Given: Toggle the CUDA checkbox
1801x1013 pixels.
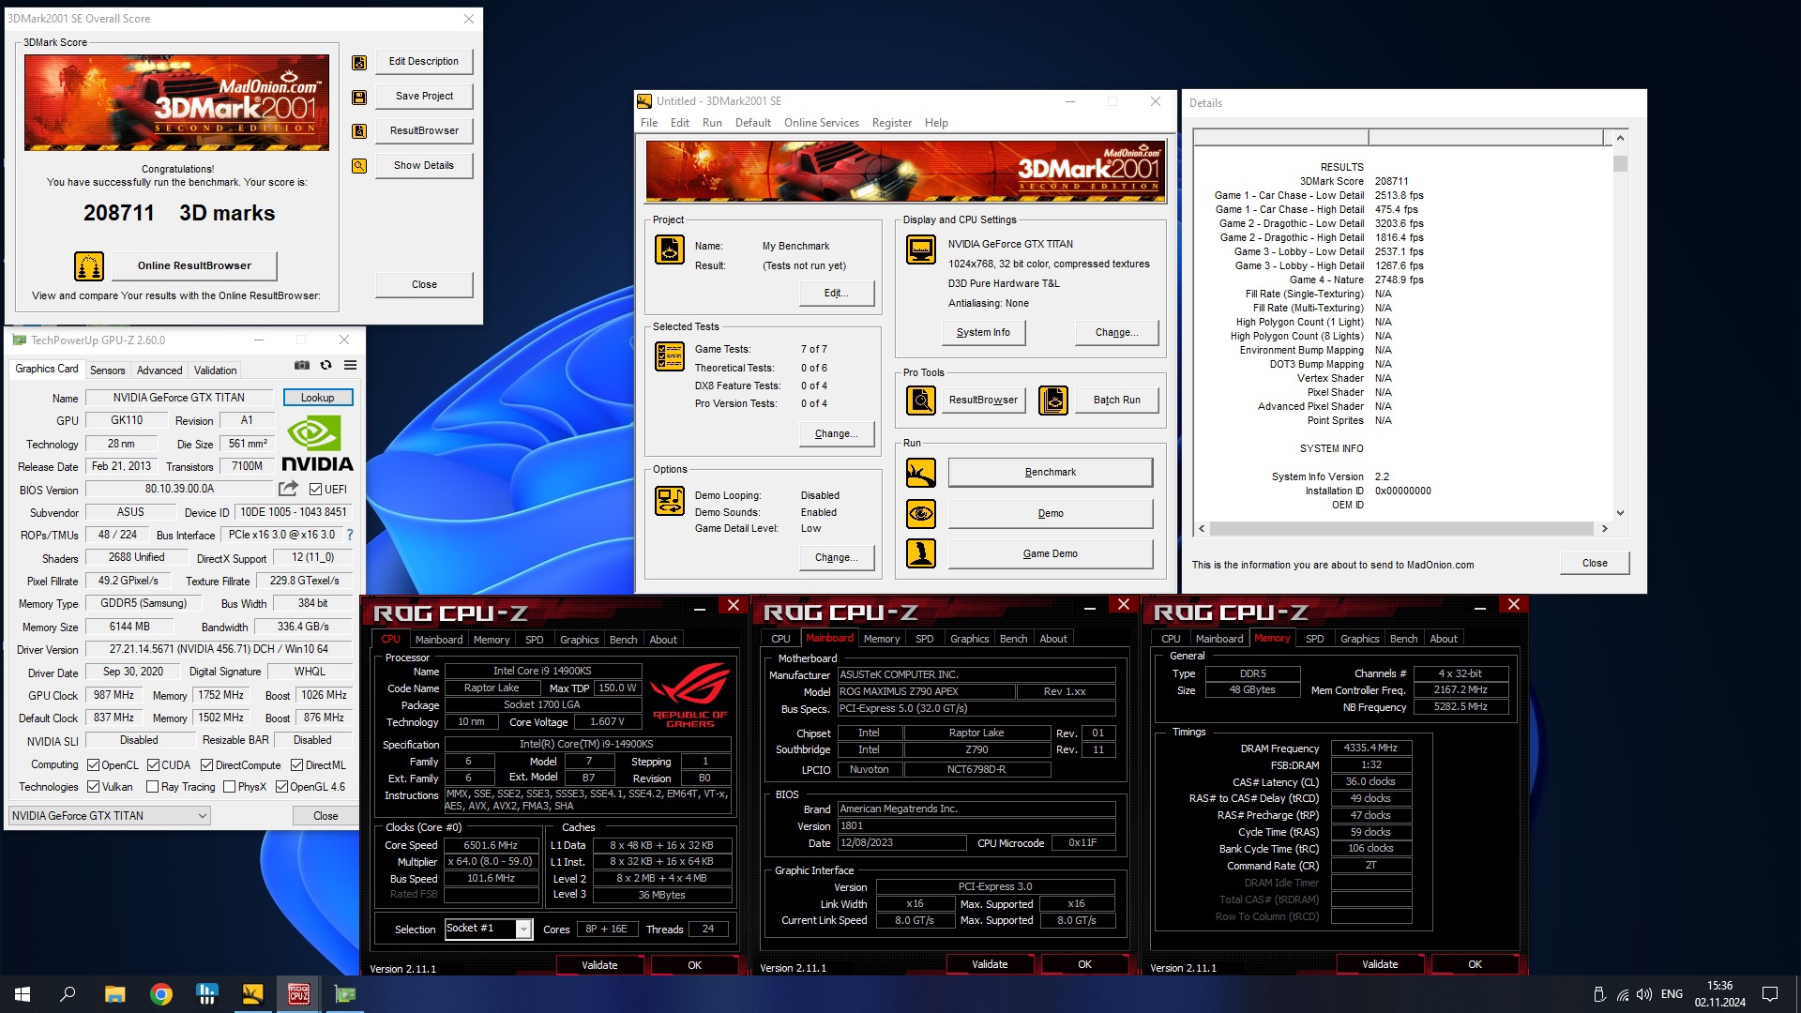Looking at the screenshot, I should 154,765.
